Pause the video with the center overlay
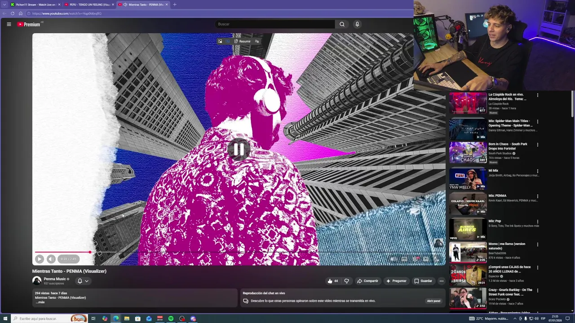The width and height of the screenshot is (575, 323). [x=239, y=149]
